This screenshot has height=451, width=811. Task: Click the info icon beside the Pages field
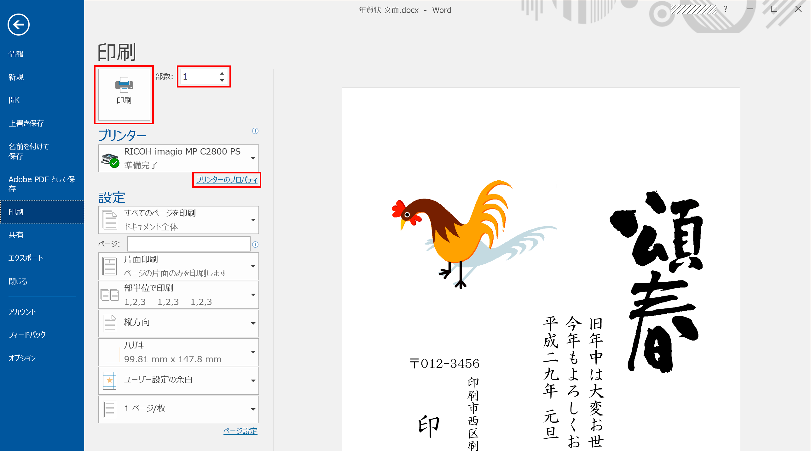255,245
